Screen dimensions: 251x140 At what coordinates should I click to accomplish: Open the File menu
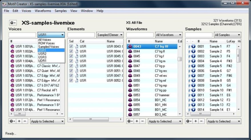[6, 11]
